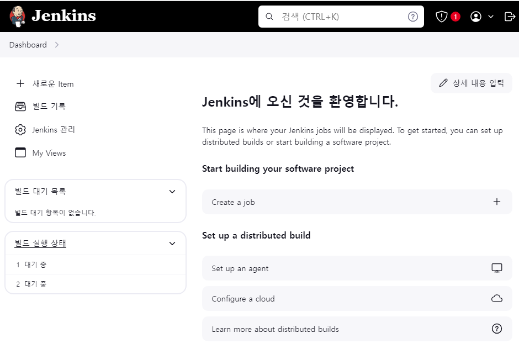Click the monitor icon on Set up an agent
This screenshot has height=349, width=519.
click(496, 268)
